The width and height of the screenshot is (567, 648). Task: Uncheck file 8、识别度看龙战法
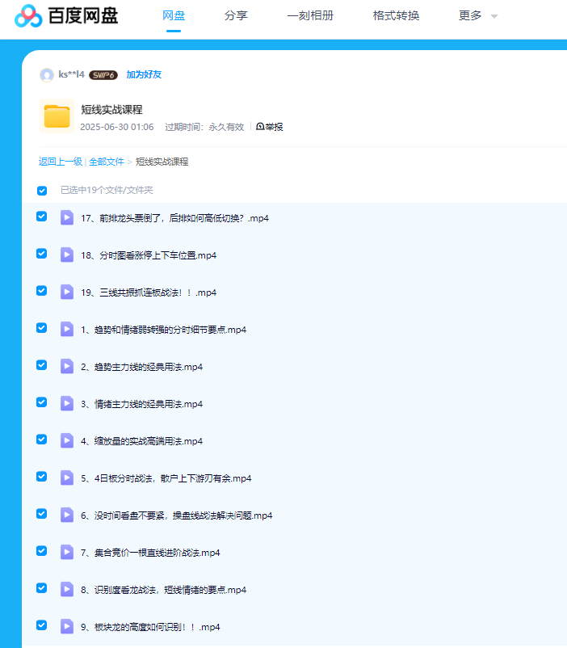tap(41, 588)
